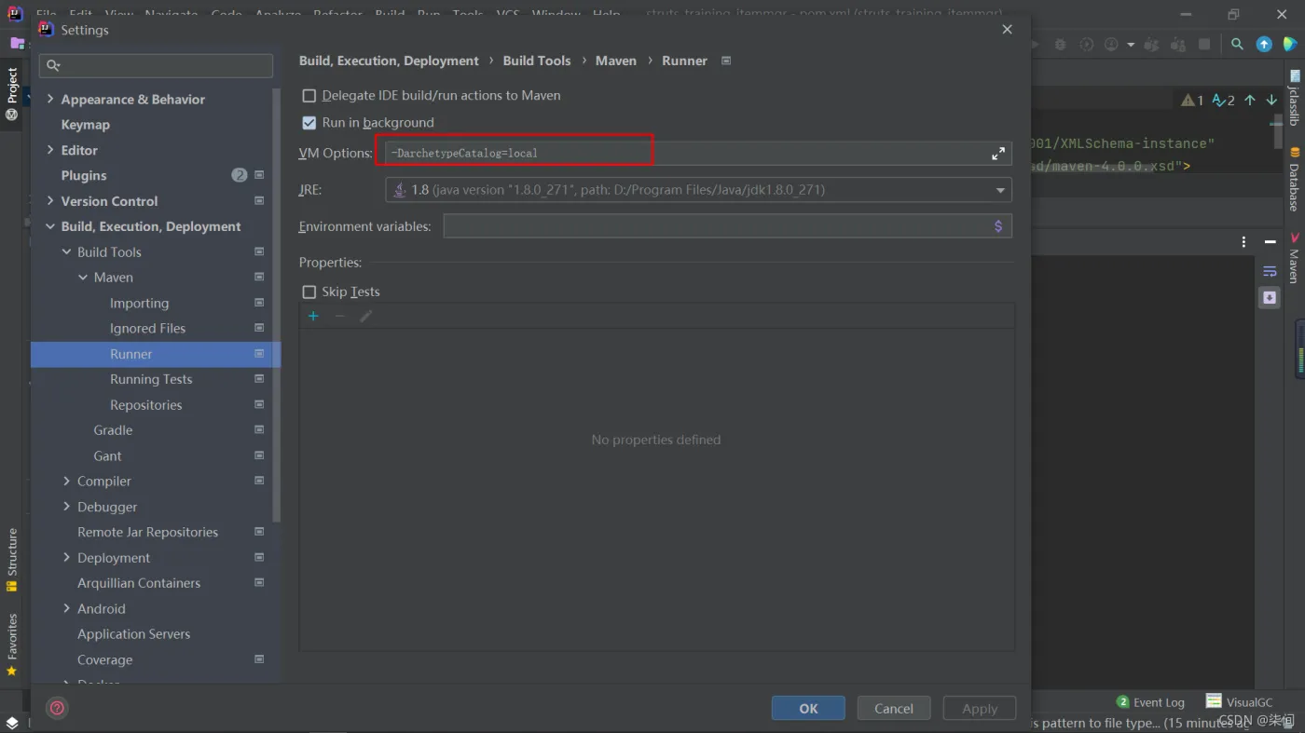Expand the Compiler node
Viewport: 1305px width, 733px height.
(66, 482)
